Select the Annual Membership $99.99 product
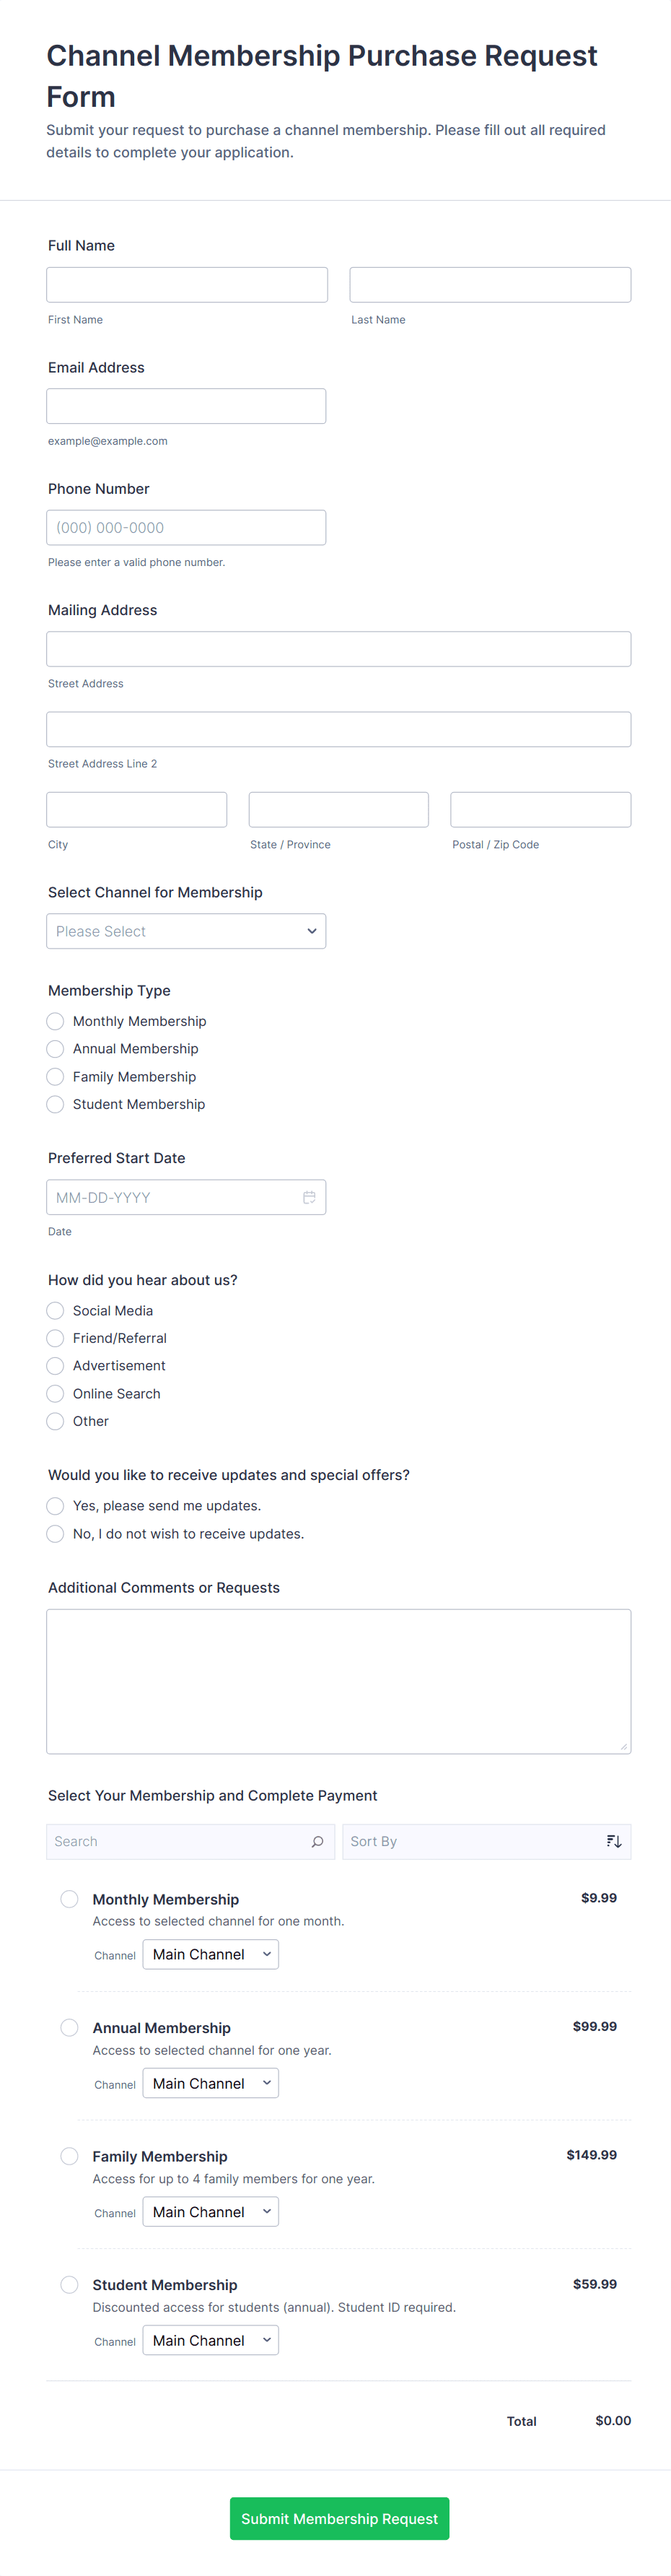Viewport: 671px width, 2576px height. [x=69, y=2027]
